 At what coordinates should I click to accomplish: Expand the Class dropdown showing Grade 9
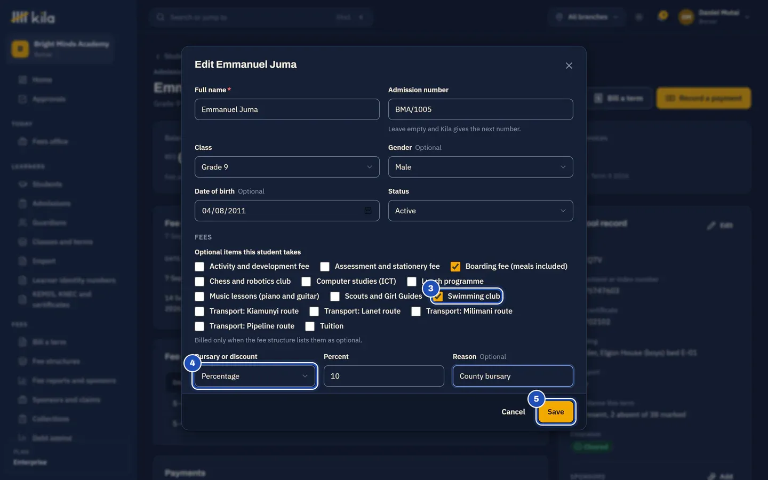pyautogui.click(x=287, y=167)
